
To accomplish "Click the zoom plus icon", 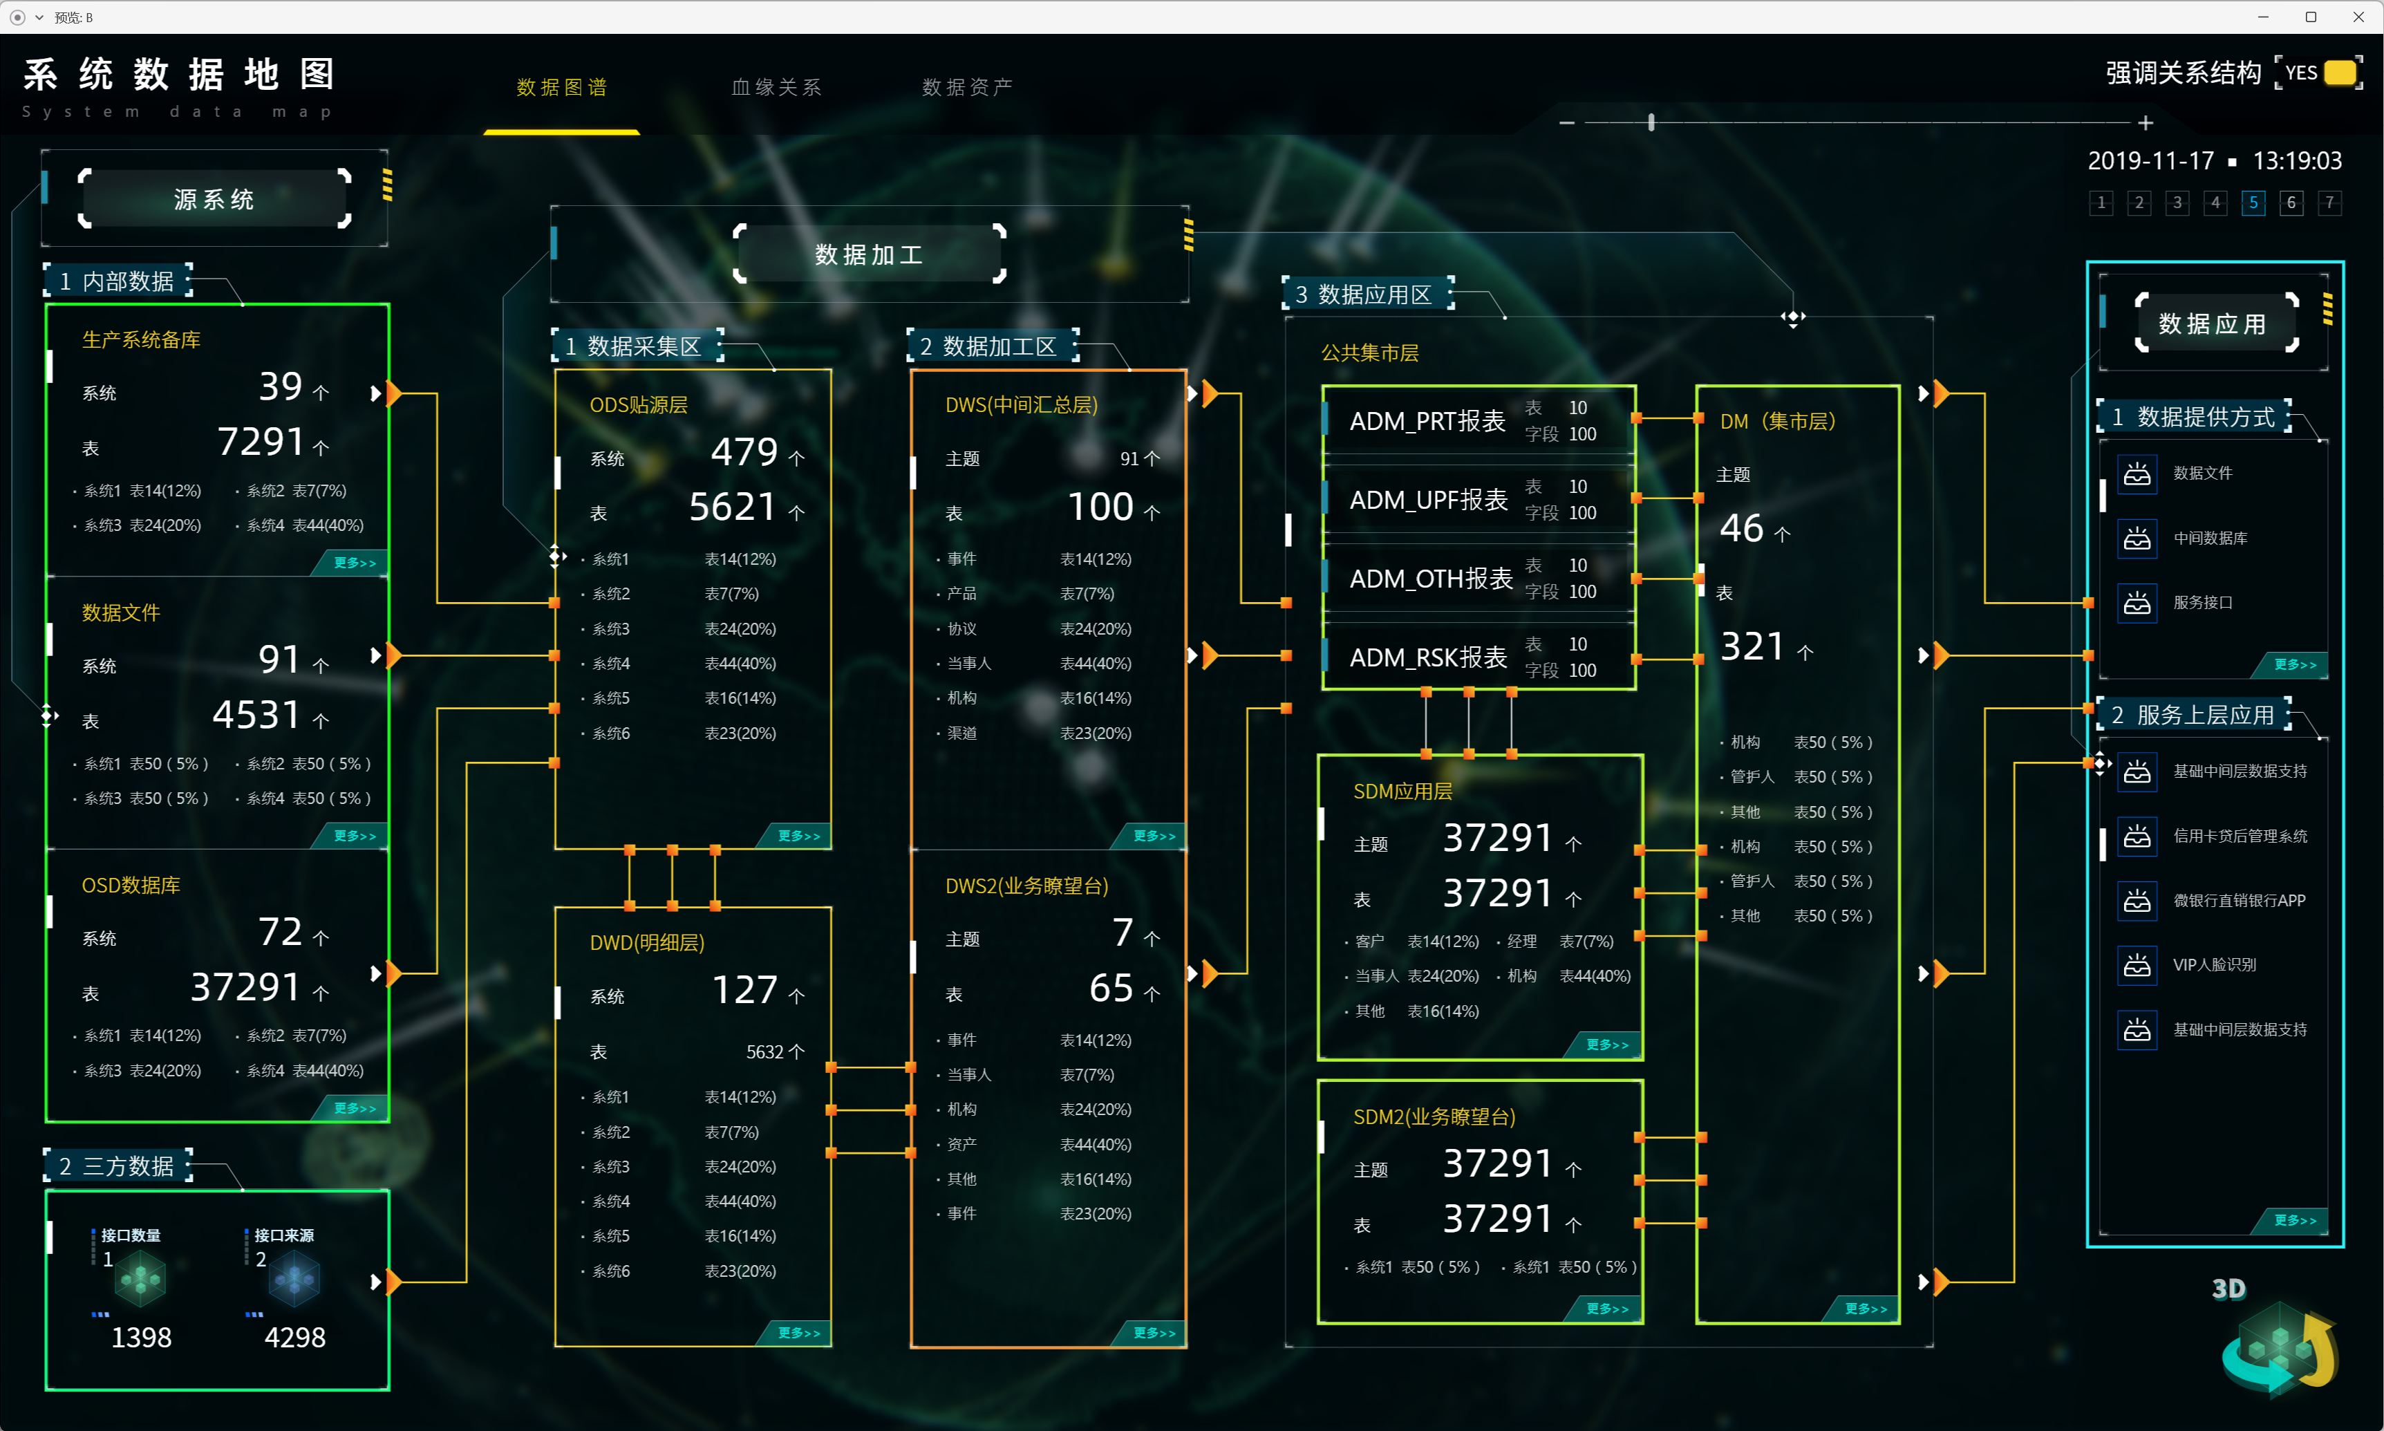I will [2145, 122].
